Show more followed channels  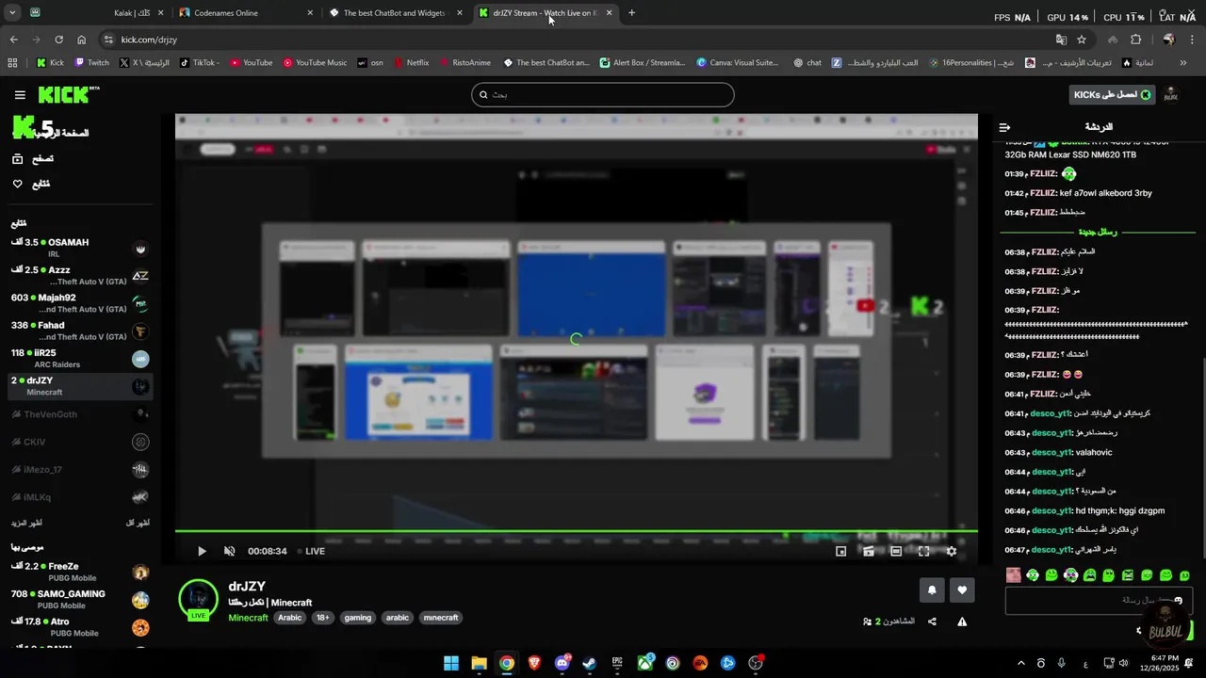(x=26, y=523)
